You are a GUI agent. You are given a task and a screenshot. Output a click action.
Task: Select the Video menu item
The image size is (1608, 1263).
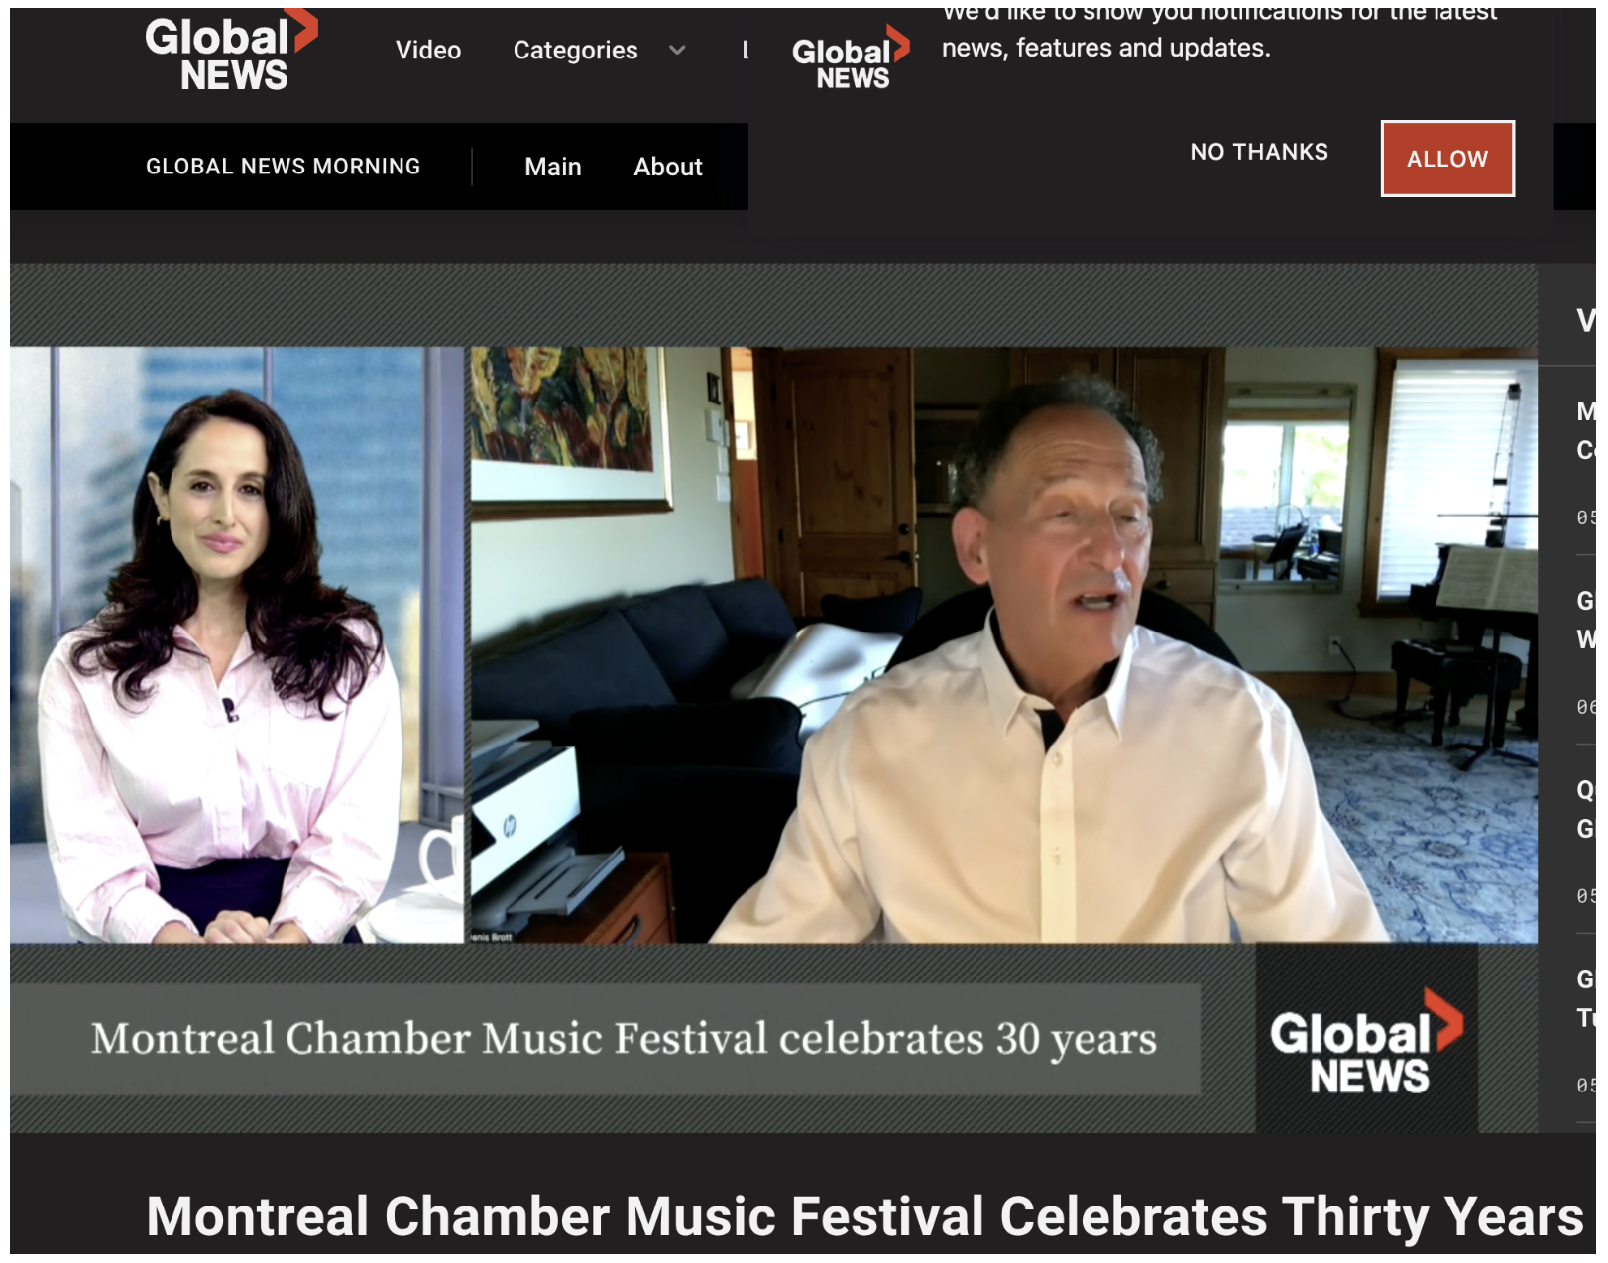[429, 51]
